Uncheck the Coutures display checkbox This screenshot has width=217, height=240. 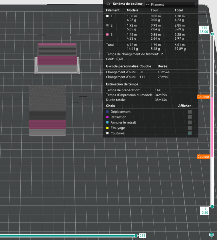[190, 133]
